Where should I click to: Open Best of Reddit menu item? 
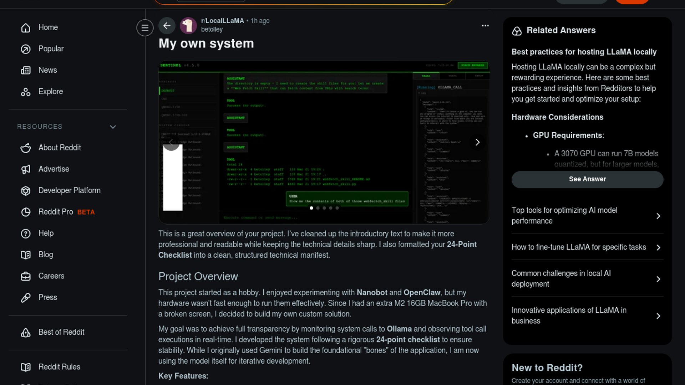click(61, 332)
